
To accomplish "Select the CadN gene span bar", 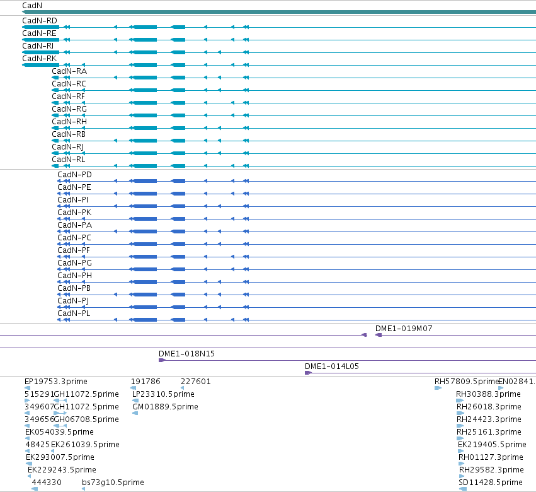I will (x=279, y=13).
